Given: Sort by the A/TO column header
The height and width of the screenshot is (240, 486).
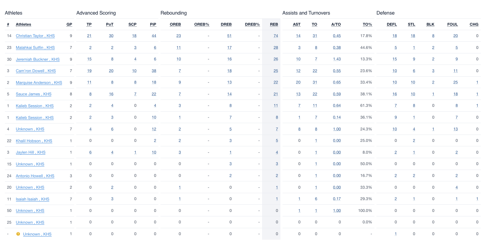Looking at the screenshot, I should (x=336, y=25).
